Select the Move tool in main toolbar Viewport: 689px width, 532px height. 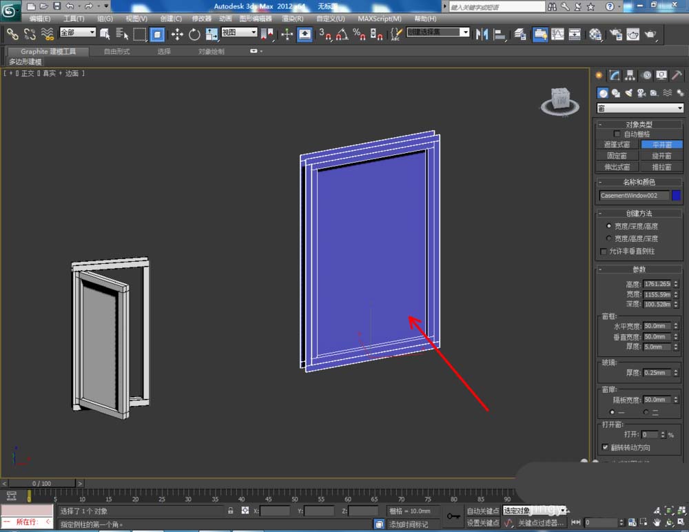tap(177, 34)
